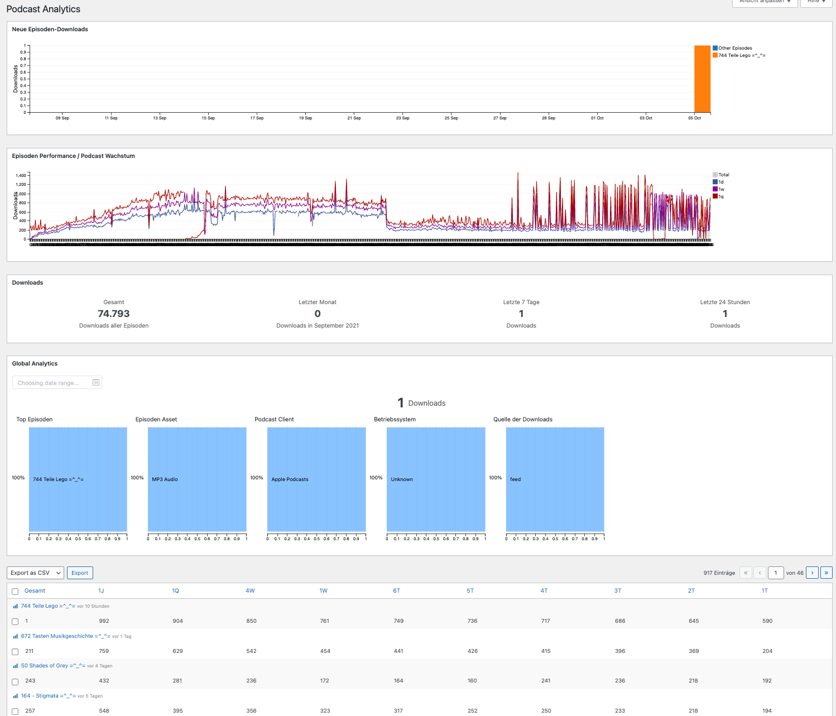Tick the select-all checkbox in the table header
The width and height of the screenshot is (836, 716).
click(x=15, y=592)
